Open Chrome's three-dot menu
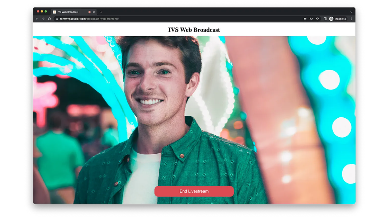 click(x=351, y=19)
